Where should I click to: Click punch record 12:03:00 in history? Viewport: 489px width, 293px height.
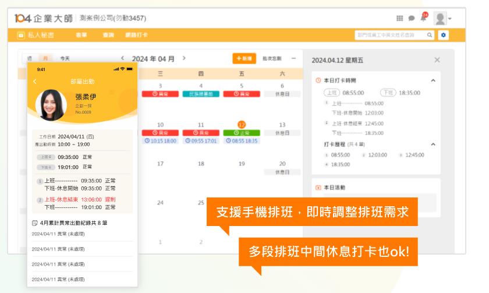pos(377,155)
